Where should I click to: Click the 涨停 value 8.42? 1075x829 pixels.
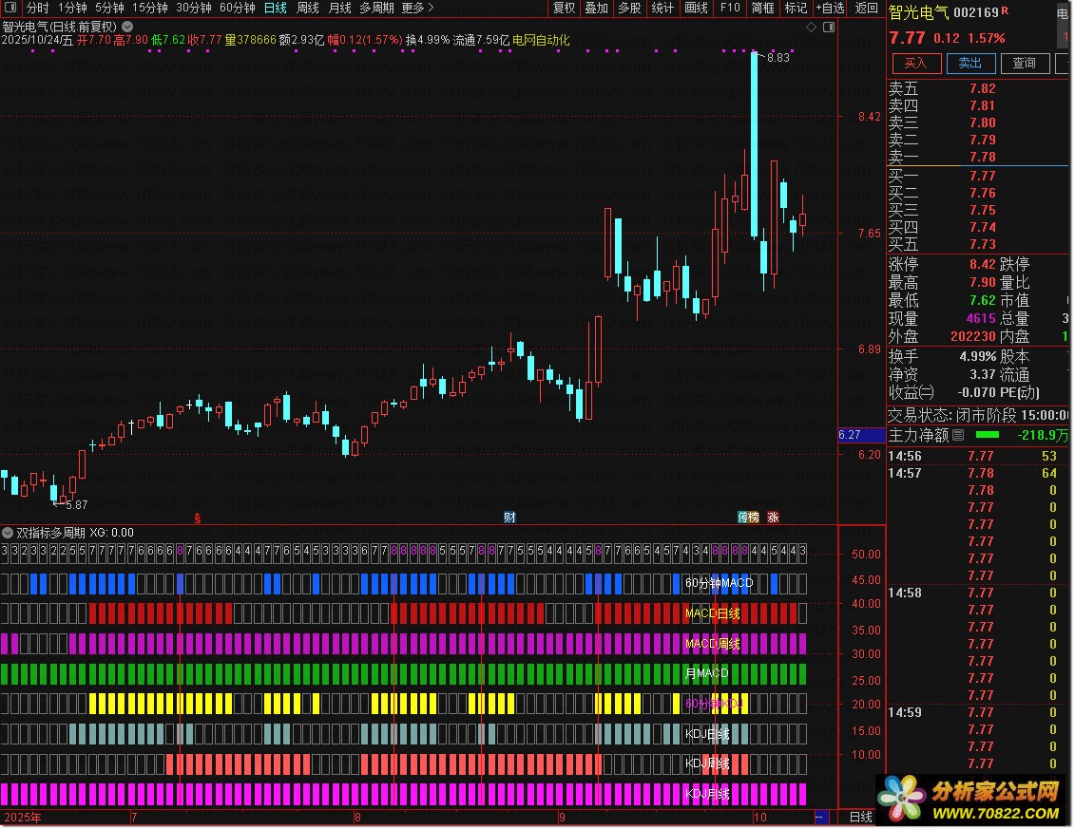pyautogui.click(x=983, y=264)
